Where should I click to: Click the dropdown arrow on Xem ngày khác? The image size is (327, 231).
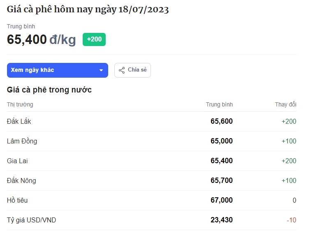point(101,70)
